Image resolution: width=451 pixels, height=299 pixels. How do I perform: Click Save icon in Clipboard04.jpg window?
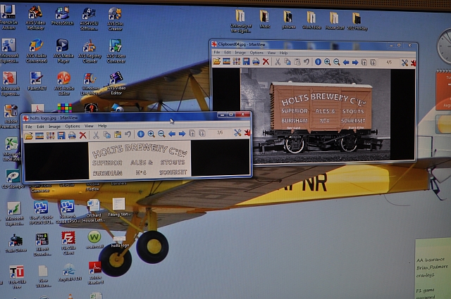[246, 61]
